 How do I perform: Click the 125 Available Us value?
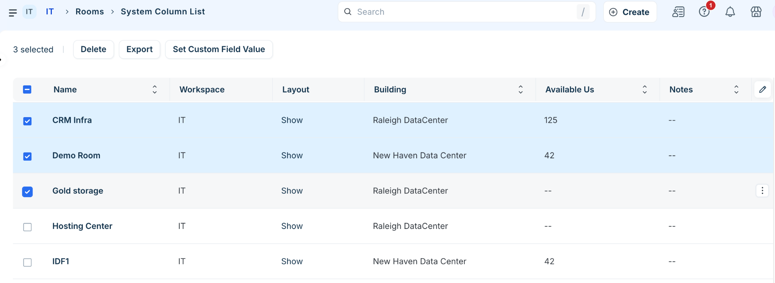(x=551, y=120)
